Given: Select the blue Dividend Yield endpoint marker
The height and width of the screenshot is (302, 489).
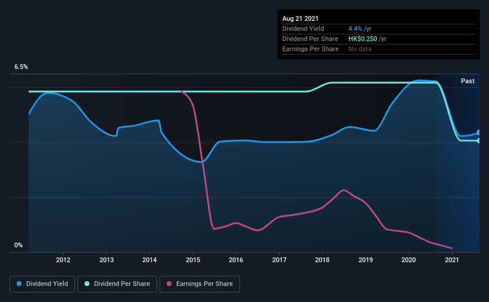Looking at the screenshot, I should (x=479, y=133).
